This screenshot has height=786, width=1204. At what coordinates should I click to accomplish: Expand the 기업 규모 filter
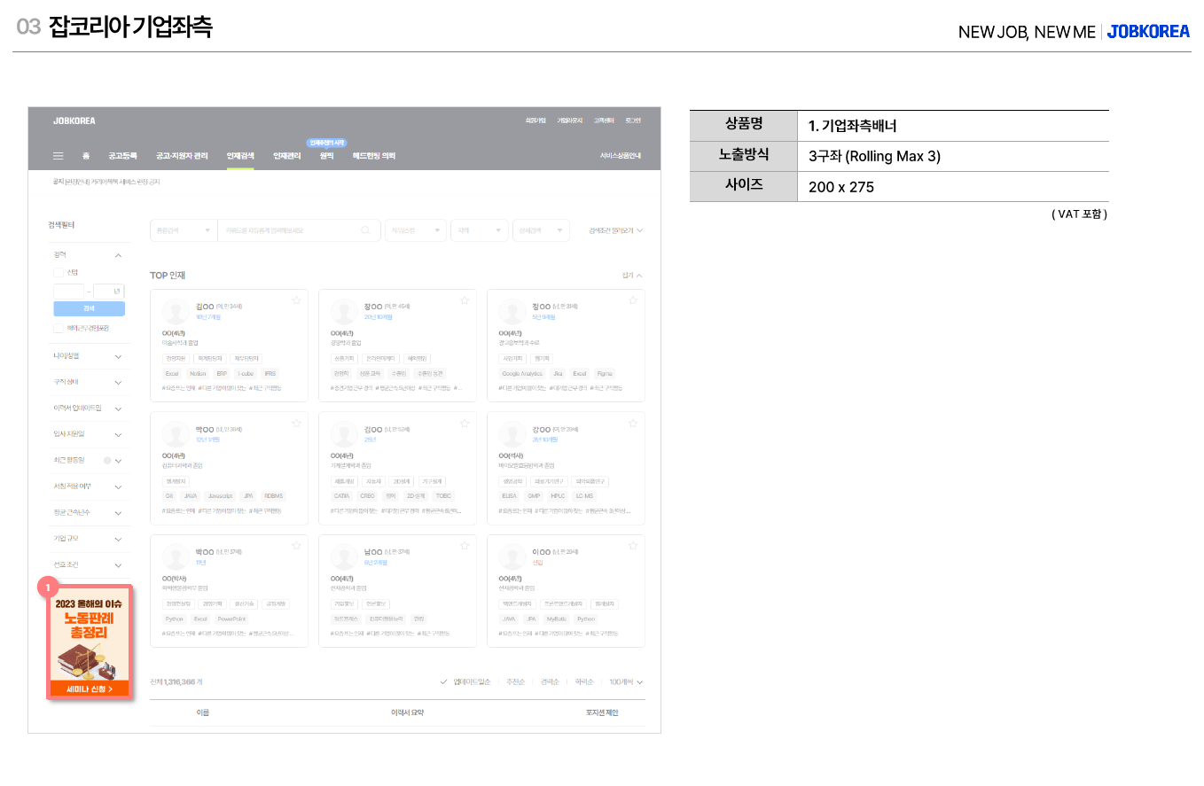[x=118, y=539]
